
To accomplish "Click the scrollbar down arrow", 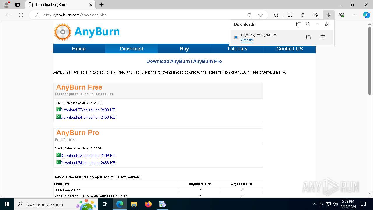I will 370,193.
